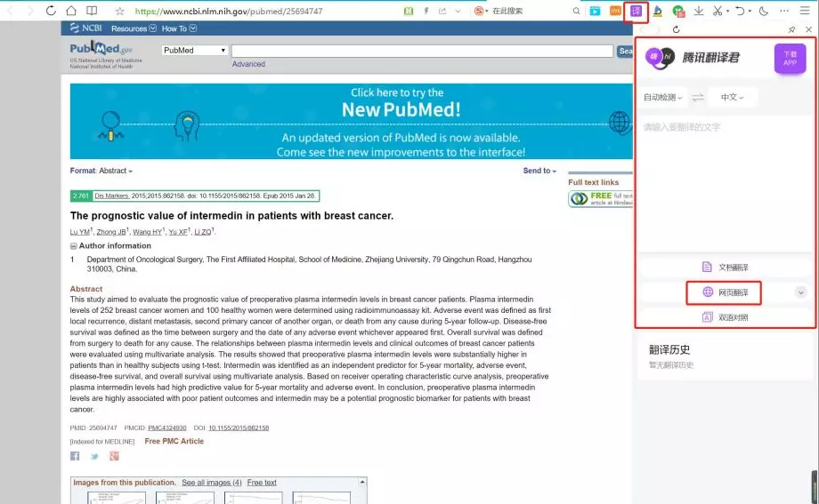Toggle night mode moon icon
The width and height of the screenshot is (819, 504).
764,11
